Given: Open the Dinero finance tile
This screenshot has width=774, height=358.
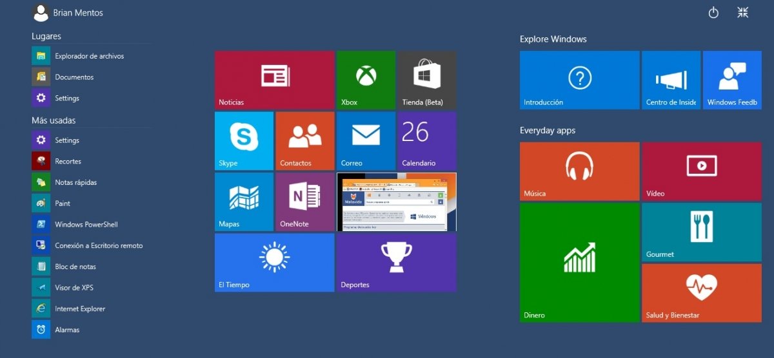Looking at the screenshot, I should click(x=579, y=263).
